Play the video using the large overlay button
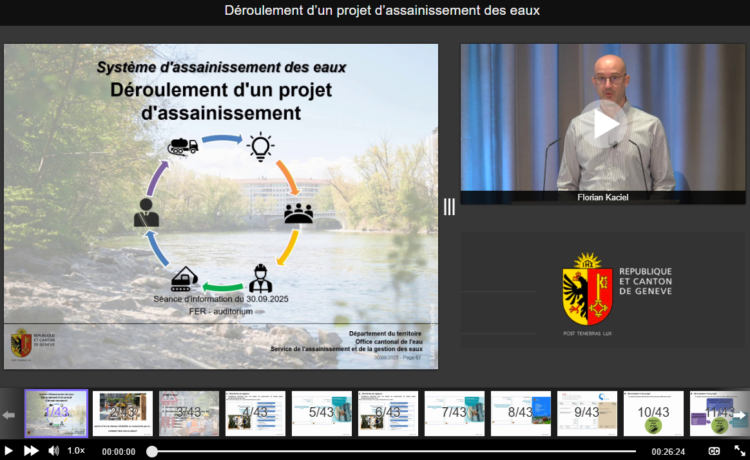Viewport: 750px width, 460px height. (602, 124)
